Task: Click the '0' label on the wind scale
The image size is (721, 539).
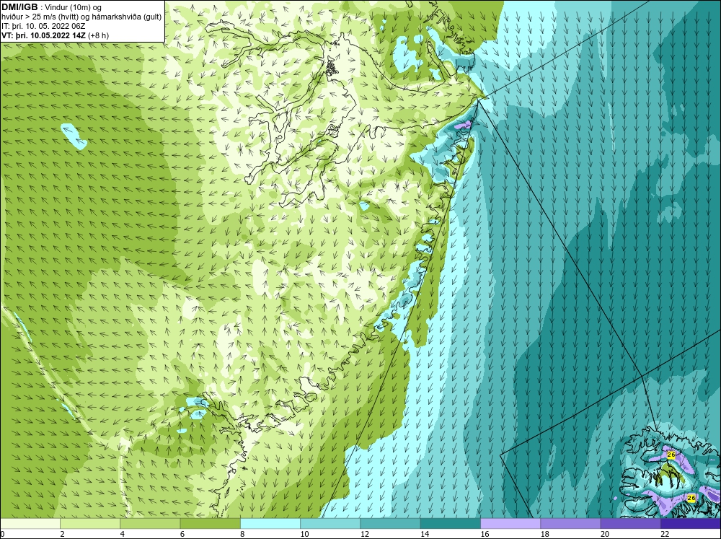Action: tap(2, 534)
